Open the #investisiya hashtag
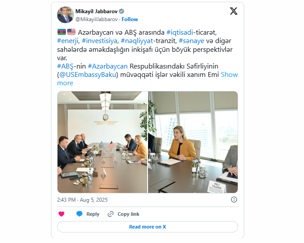304x243 pixels. (x=99, y=41)
